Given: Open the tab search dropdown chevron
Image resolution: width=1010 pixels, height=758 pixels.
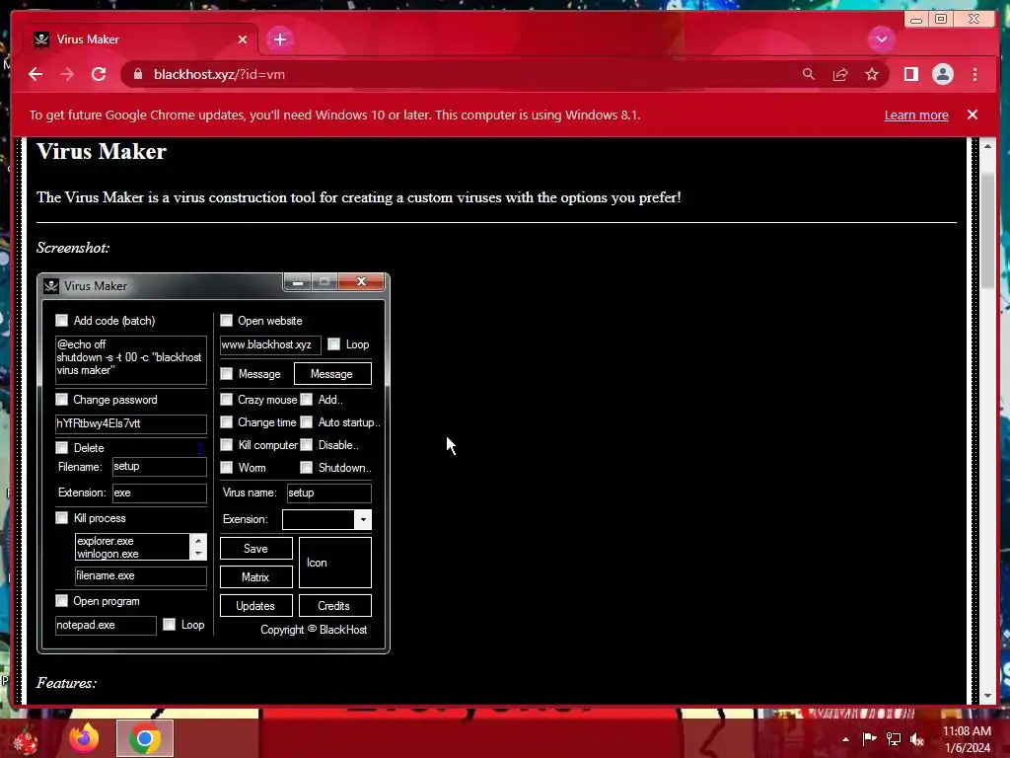Looking at the screenshot, I should (881, 39).
